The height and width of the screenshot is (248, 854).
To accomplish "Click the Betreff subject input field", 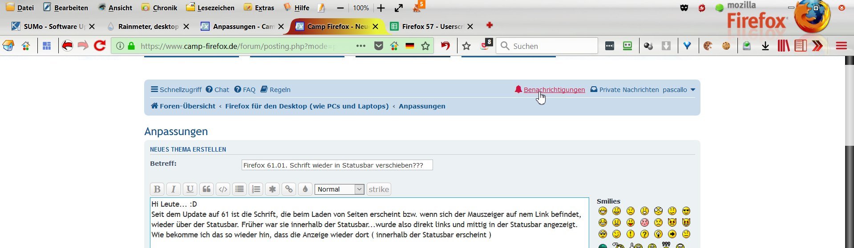I will 337,165.
